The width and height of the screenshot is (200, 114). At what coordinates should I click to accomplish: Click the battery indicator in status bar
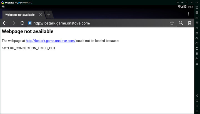pos(186,7)
